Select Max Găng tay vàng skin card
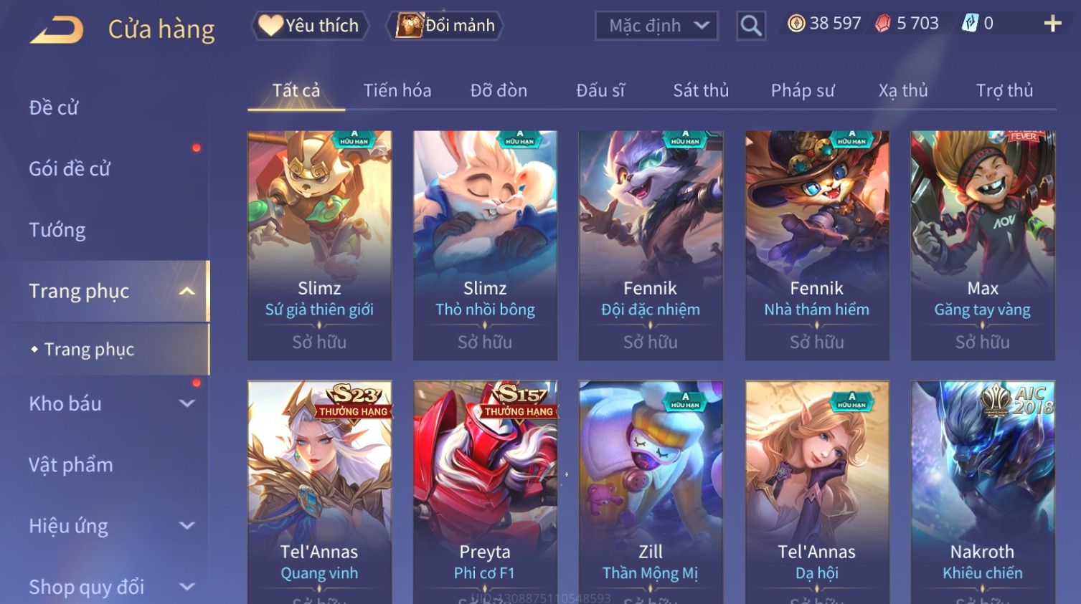The height and width of the screenshot is (604, 1081). tap(983, 245)
